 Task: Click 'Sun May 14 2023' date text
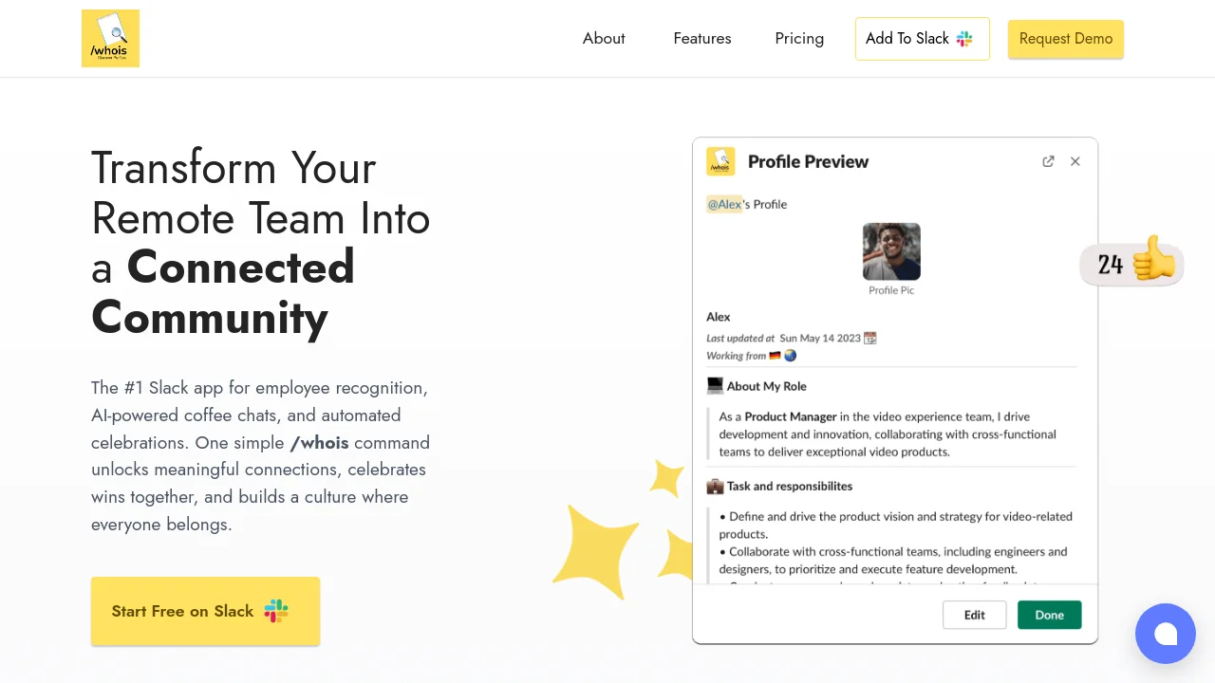pyautogui.click(x=820, y=338)
